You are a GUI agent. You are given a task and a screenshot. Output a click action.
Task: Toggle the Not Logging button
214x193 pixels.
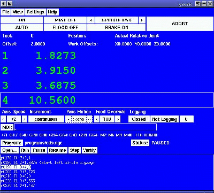(164, 119)
